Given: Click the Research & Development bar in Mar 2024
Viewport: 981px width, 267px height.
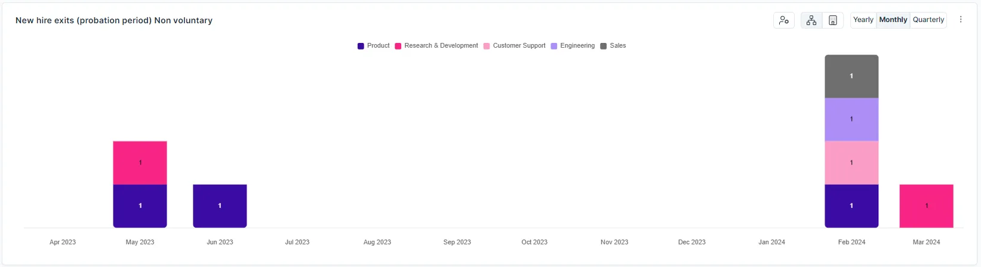Looking at the screenshot, I should [927, 206].
